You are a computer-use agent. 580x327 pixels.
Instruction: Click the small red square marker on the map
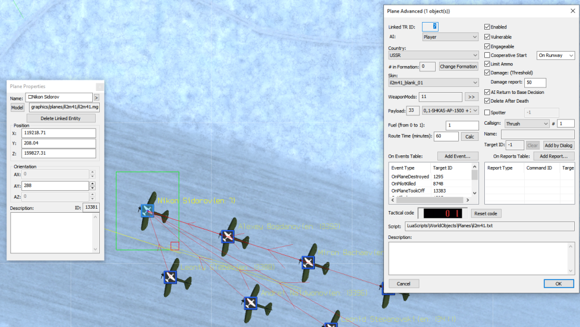(175, 246)
